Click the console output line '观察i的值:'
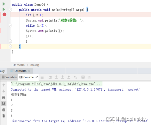The image size is (151, 125). [x=19, y=94]
